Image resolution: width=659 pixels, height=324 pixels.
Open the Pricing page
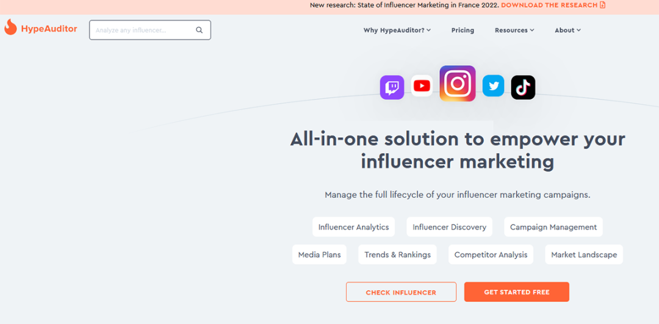[463, 31]
